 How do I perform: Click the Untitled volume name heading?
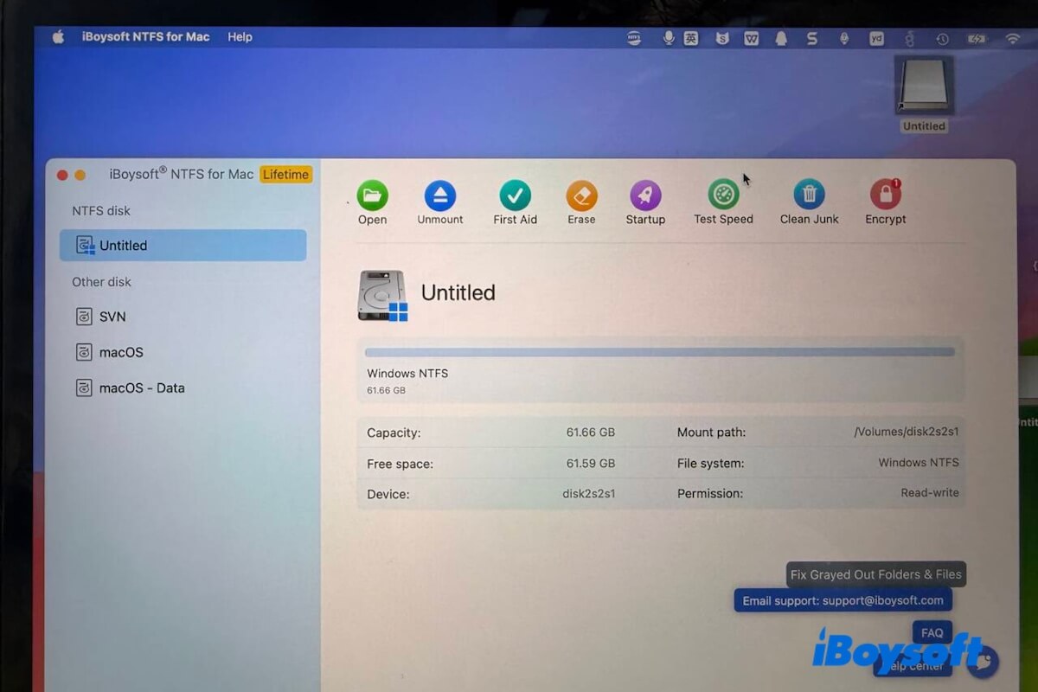(x=458, y=292)
